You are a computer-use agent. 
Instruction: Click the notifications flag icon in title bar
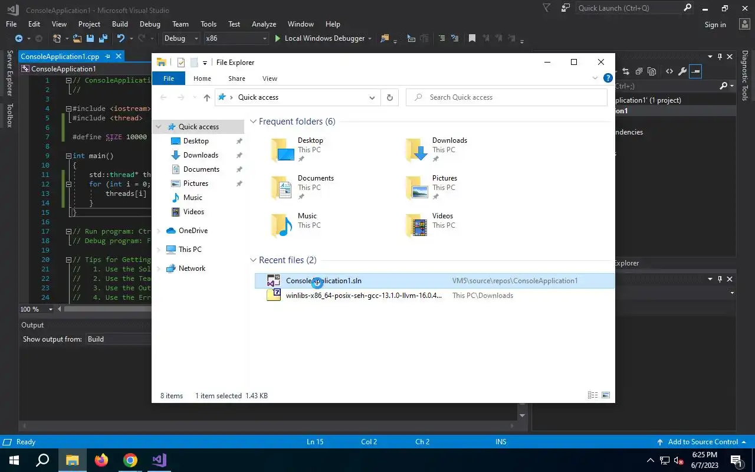coord(546,8)
